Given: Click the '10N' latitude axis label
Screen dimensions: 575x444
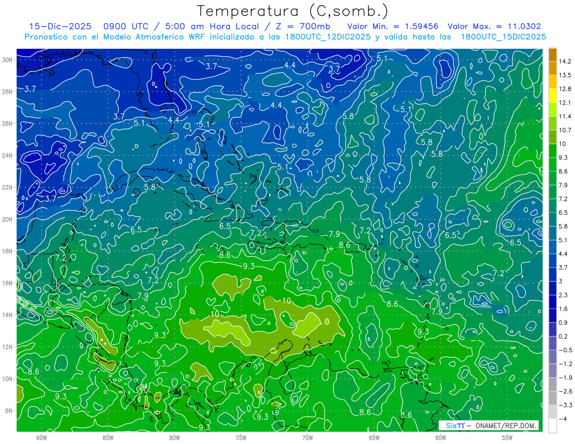Looking at the screenshot, I should tap(8, 378).
